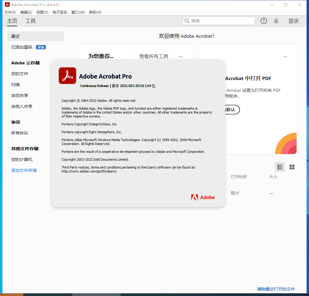Image resolution: width=309 pixels, height=296 pixels.
Task: Open the overflow menu on the right PDF card
Action: [285, 57]
